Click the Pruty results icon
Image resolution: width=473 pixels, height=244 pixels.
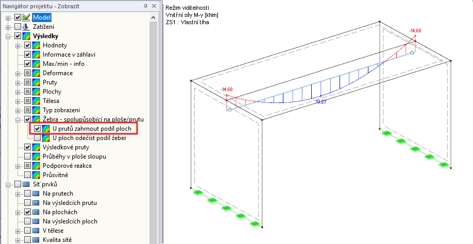(36, 82)
